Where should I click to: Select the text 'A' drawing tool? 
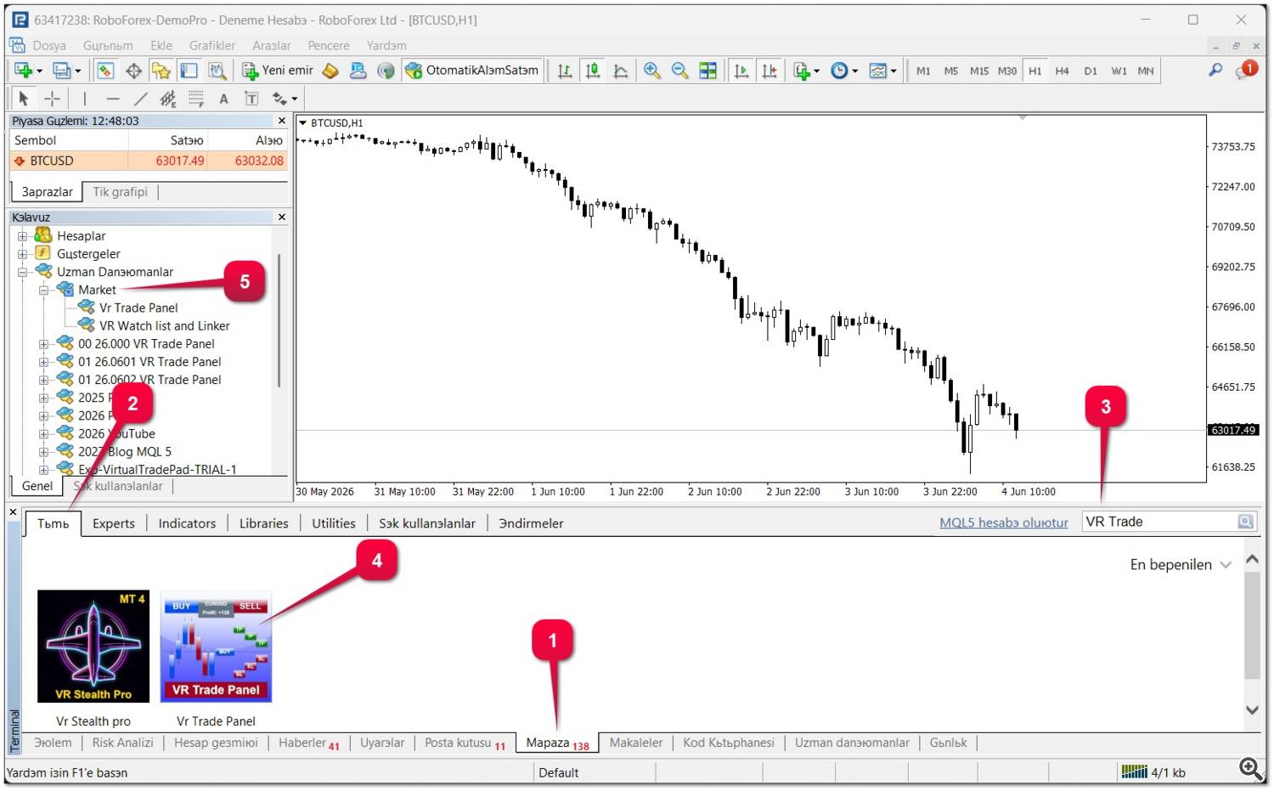(223, 99)
